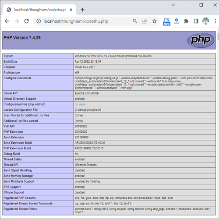This screenshot has width=219, height=219.
Task: Click 'Zend Signal Handling' label
Action: click(18, 170)
